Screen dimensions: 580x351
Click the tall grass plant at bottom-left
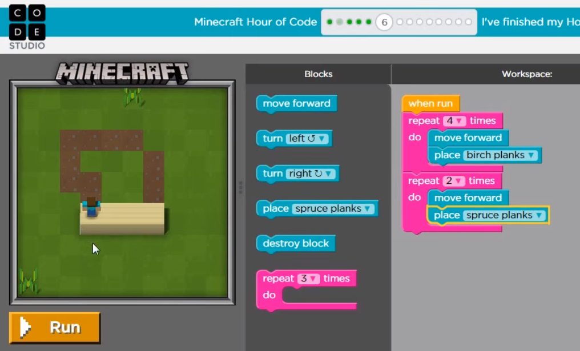tap(29, 281)
